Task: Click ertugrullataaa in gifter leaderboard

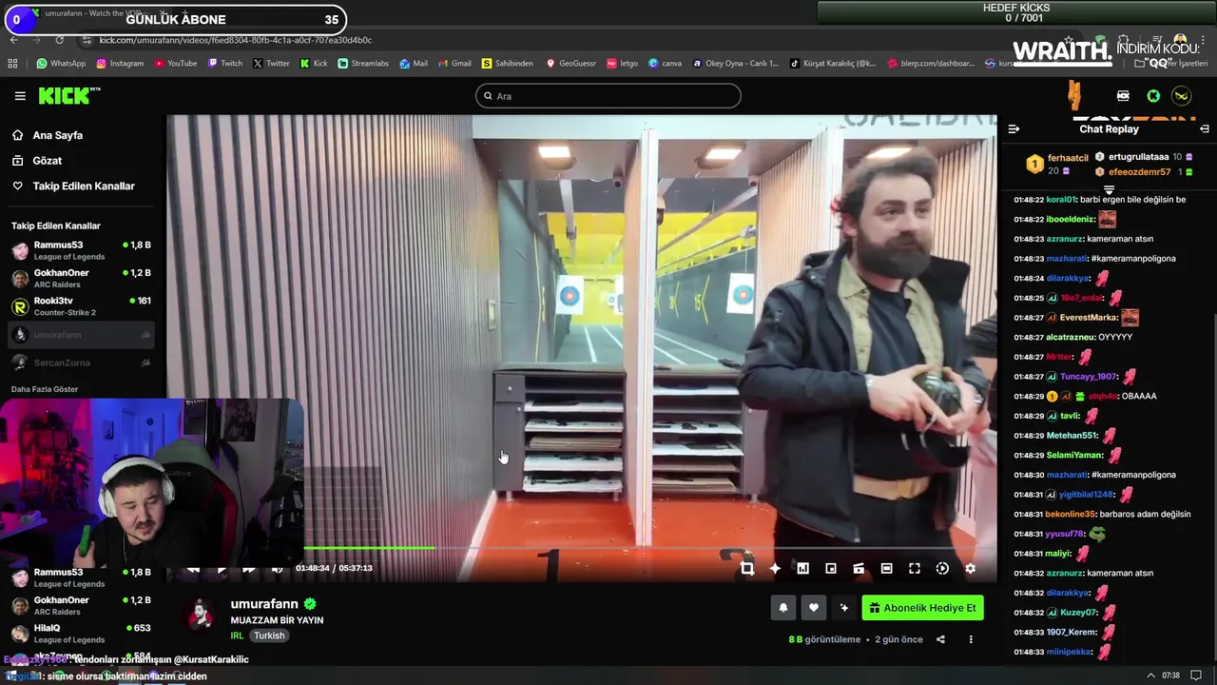Action: 1138,157
